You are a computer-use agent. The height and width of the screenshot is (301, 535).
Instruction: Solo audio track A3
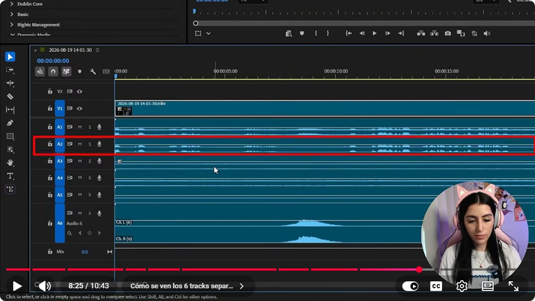click(x=89, y=161)
